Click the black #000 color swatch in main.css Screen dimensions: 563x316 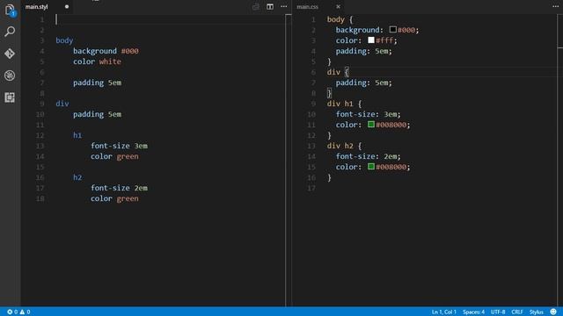[393, 29]
